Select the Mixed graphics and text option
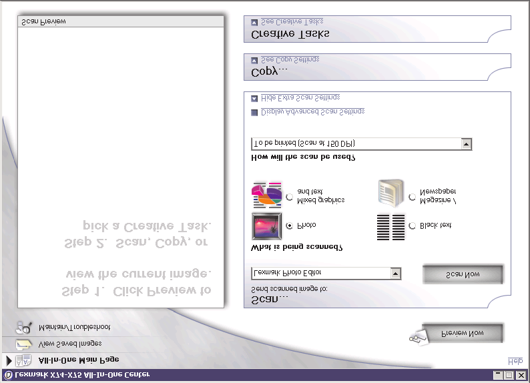The image size is (530, 383). (289, 197)
